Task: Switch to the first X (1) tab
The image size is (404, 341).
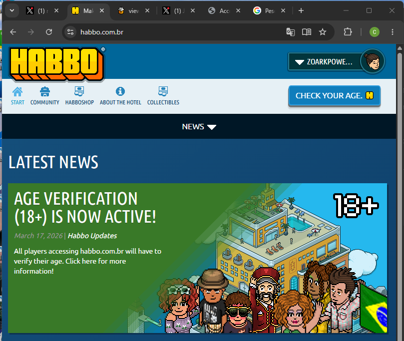Action: [37, 11]
